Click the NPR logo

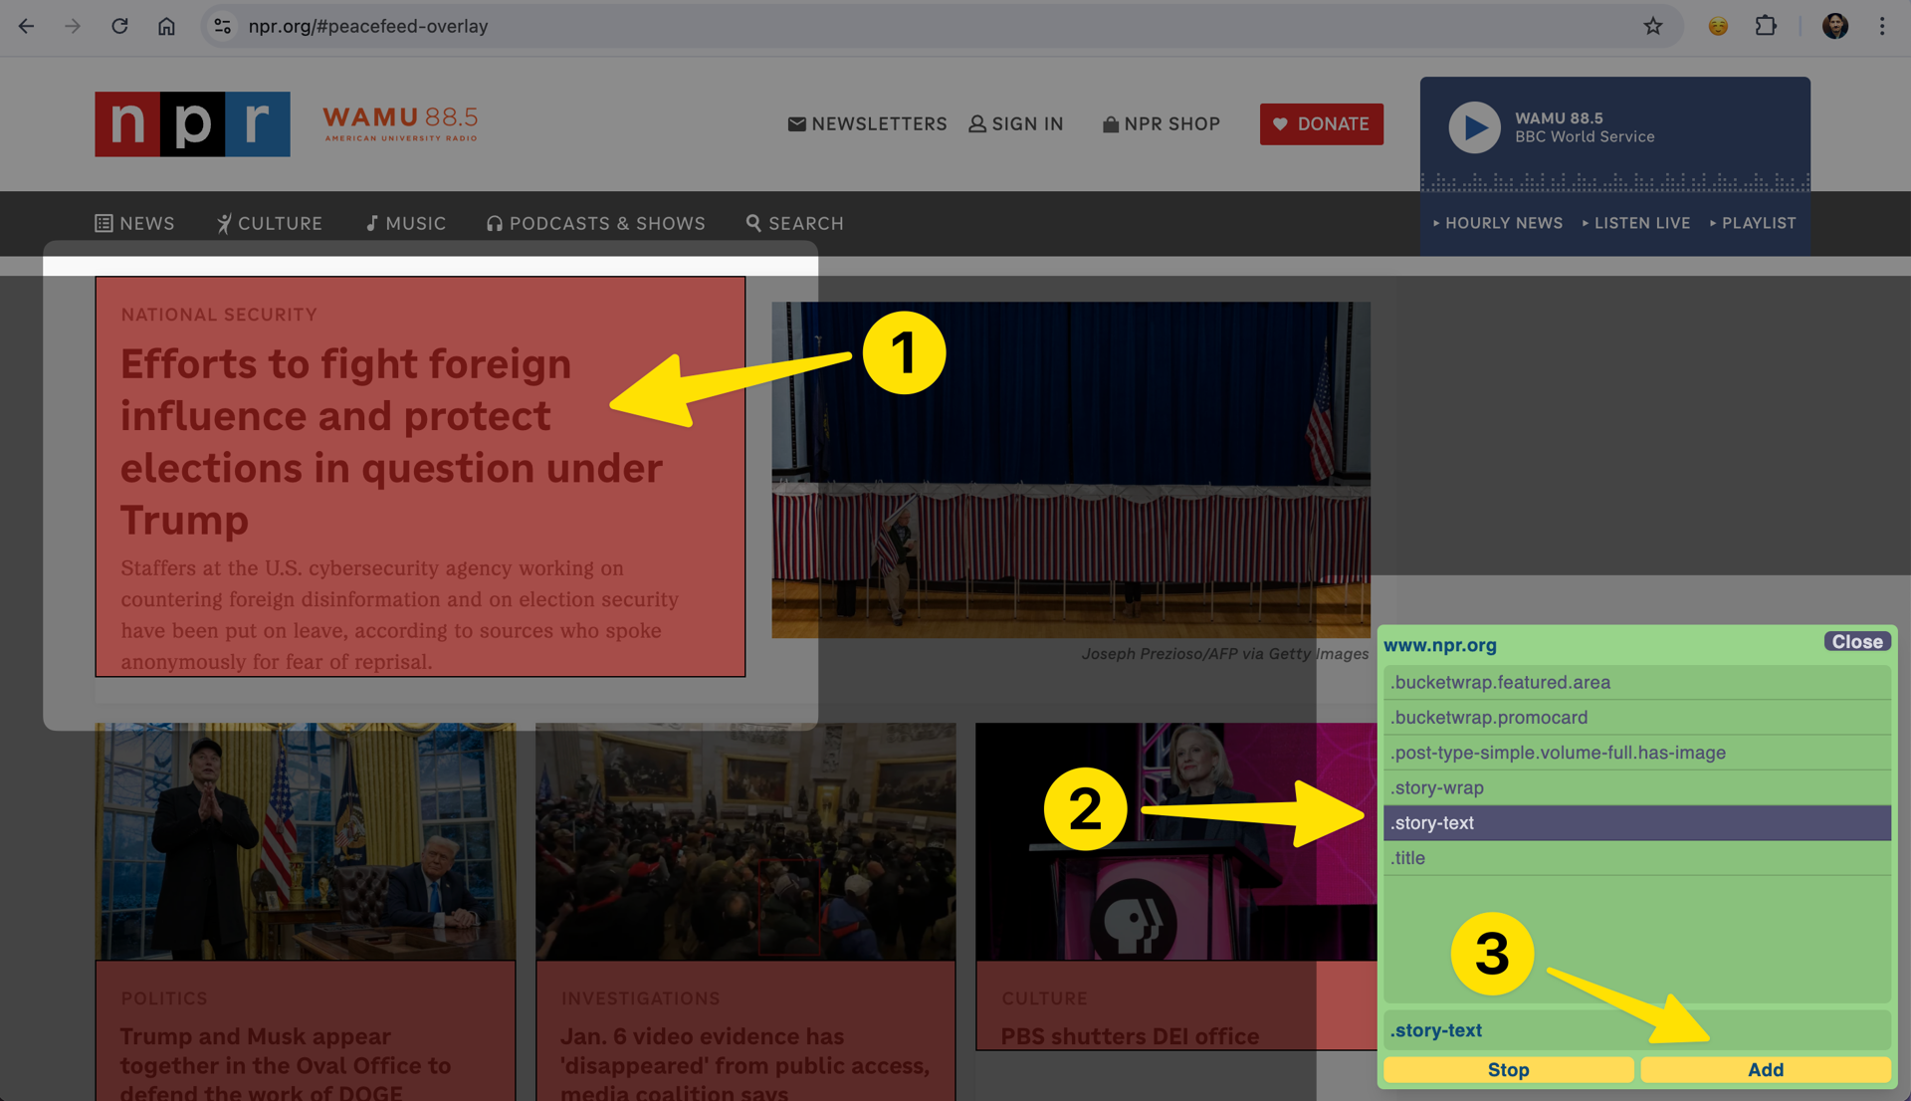(192, 123)
